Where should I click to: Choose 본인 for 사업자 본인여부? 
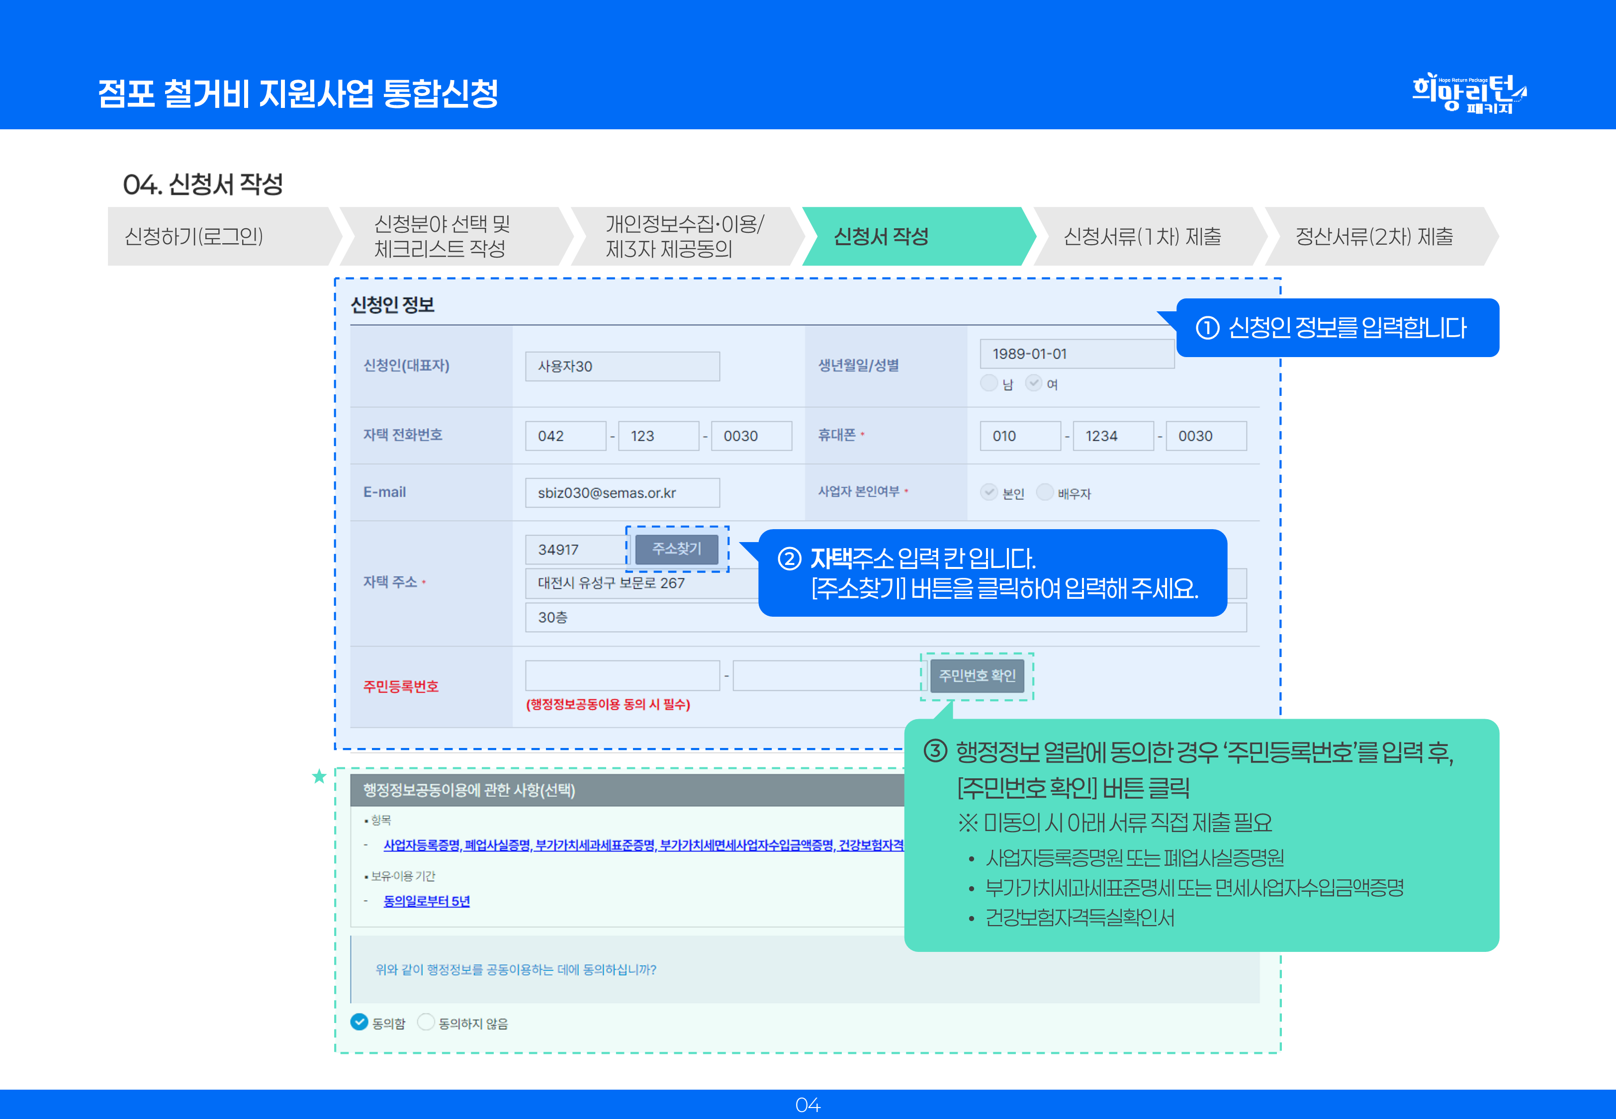click(989, 492)
